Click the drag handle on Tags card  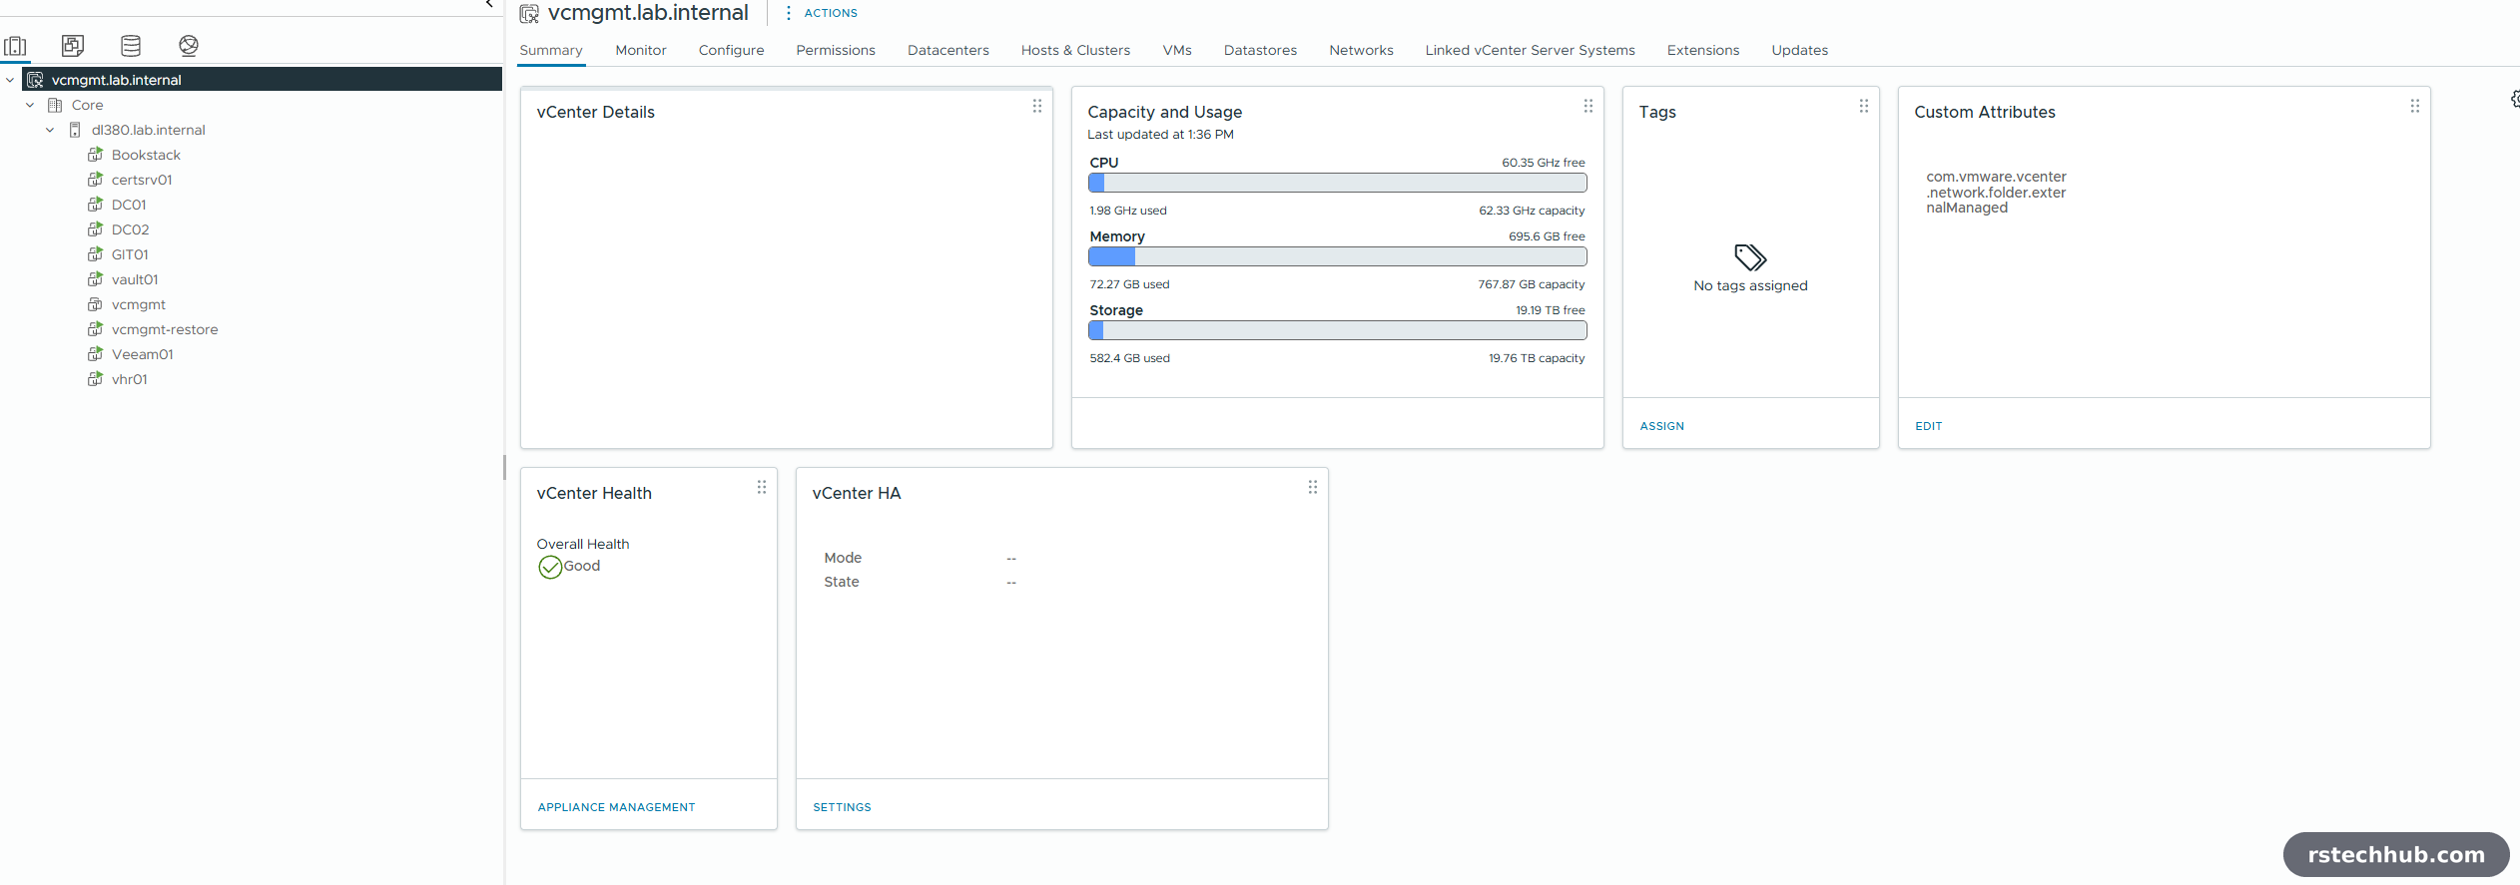(x=1864, y=106)
